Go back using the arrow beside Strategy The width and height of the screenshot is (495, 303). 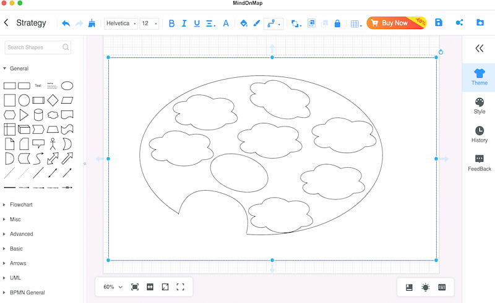click(x=6, y=23)
